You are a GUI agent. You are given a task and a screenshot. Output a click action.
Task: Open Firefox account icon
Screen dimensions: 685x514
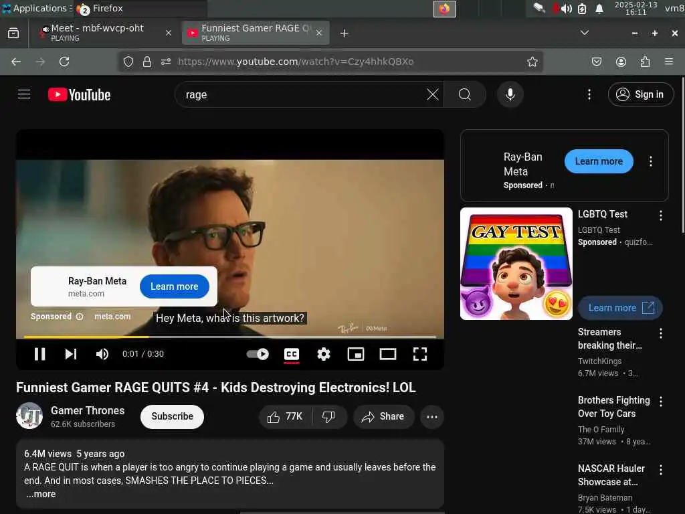[621, 62]
